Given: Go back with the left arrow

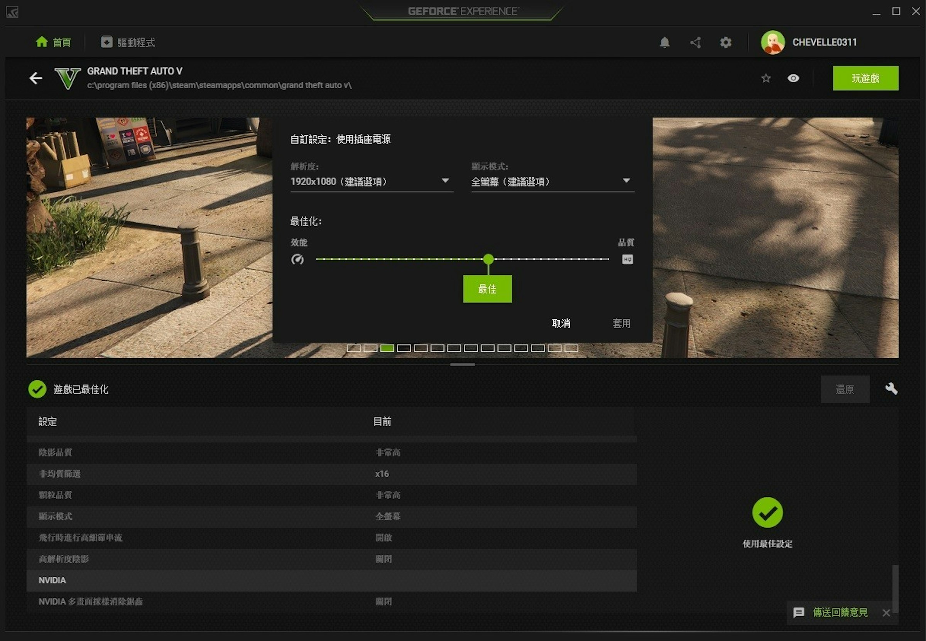Looking at the screenshot, I should [x=36, y=78].
